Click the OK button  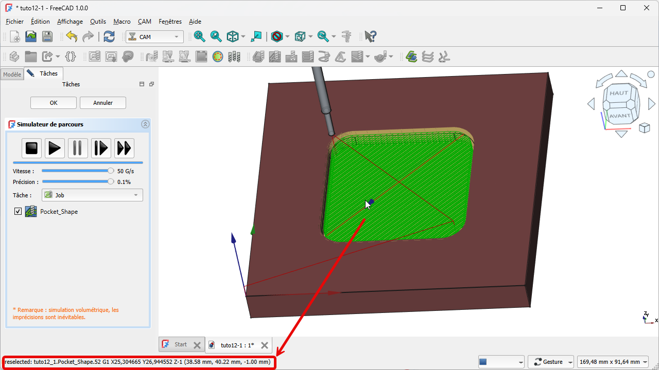pyautogui.click(x=54, y=103)
